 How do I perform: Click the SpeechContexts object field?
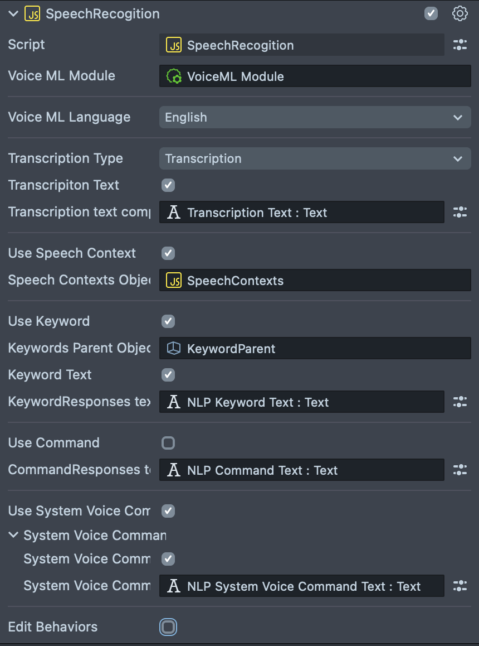click(315, 281)
